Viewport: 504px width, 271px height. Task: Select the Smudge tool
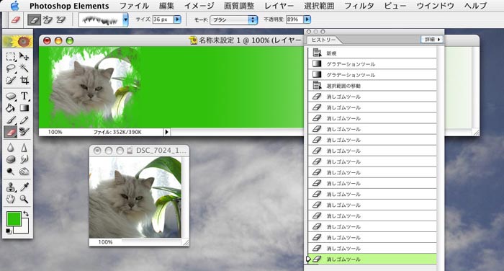coord(24,159)
